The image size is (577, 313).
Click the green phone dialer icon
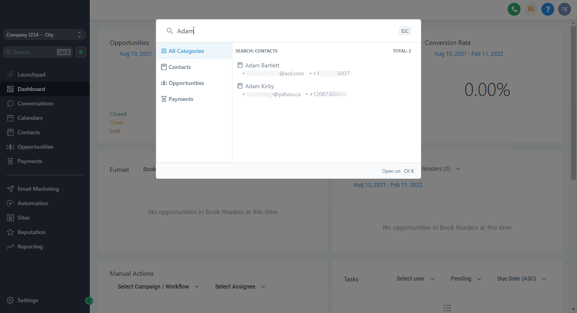click(514, 9)
